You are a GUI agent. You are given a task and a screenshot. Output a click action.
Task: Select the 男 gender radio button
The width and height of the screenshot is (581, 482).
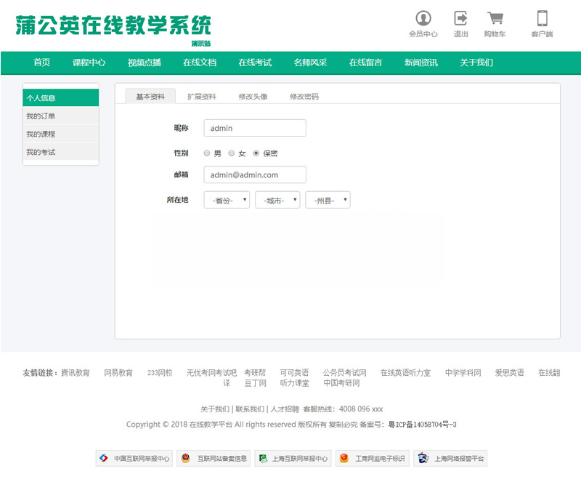click(x=207, y=153)
